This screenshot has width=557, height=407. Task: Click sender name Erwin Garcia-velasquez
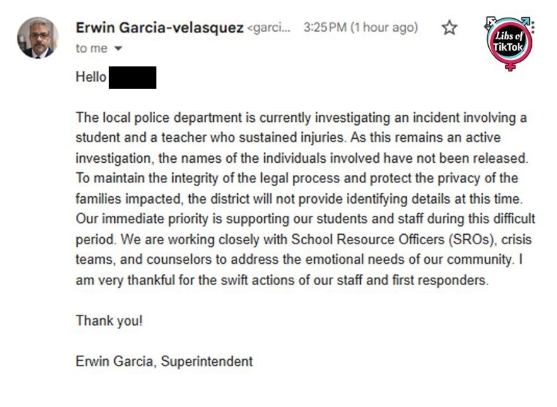[159, 28]
